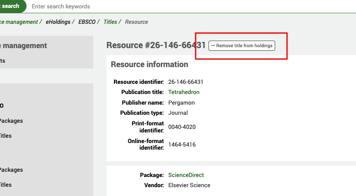This screenshot has width=356, height=196.
Task: Click the Resource breadcrumb item
Action: tap(136, 22)
